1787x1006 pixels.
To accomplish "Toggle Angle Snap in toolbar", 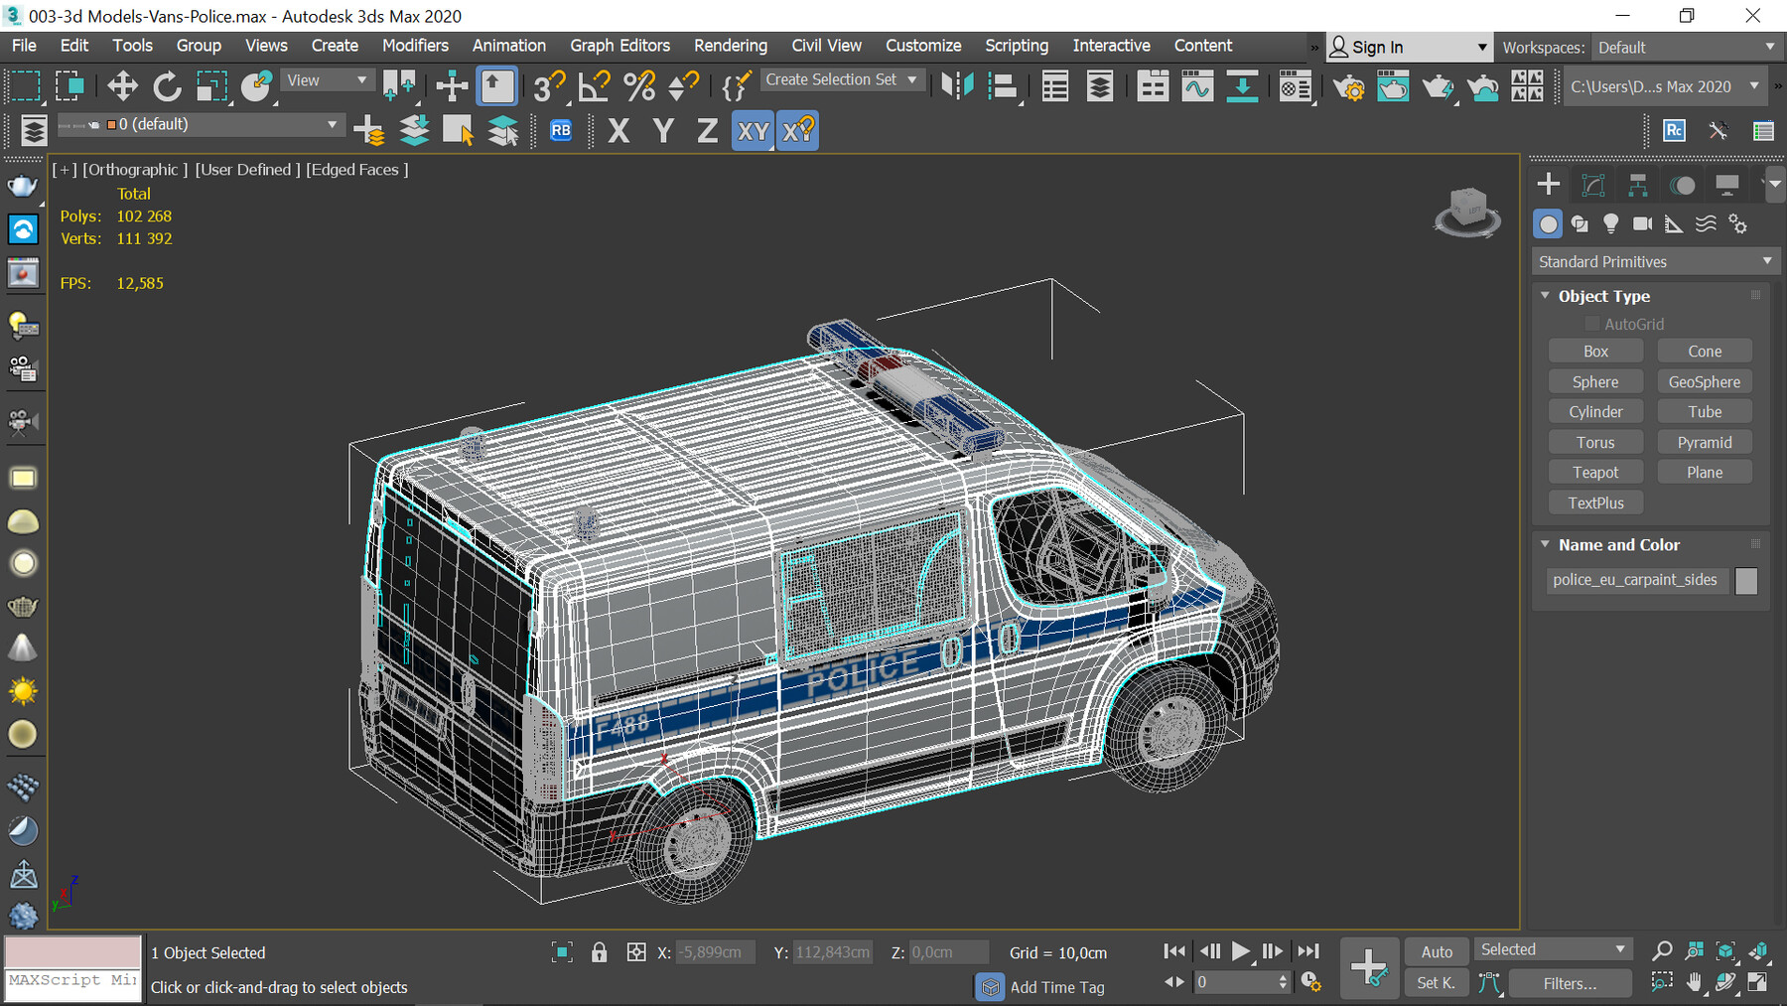I will pyautogui.click(x=594, y=86).
